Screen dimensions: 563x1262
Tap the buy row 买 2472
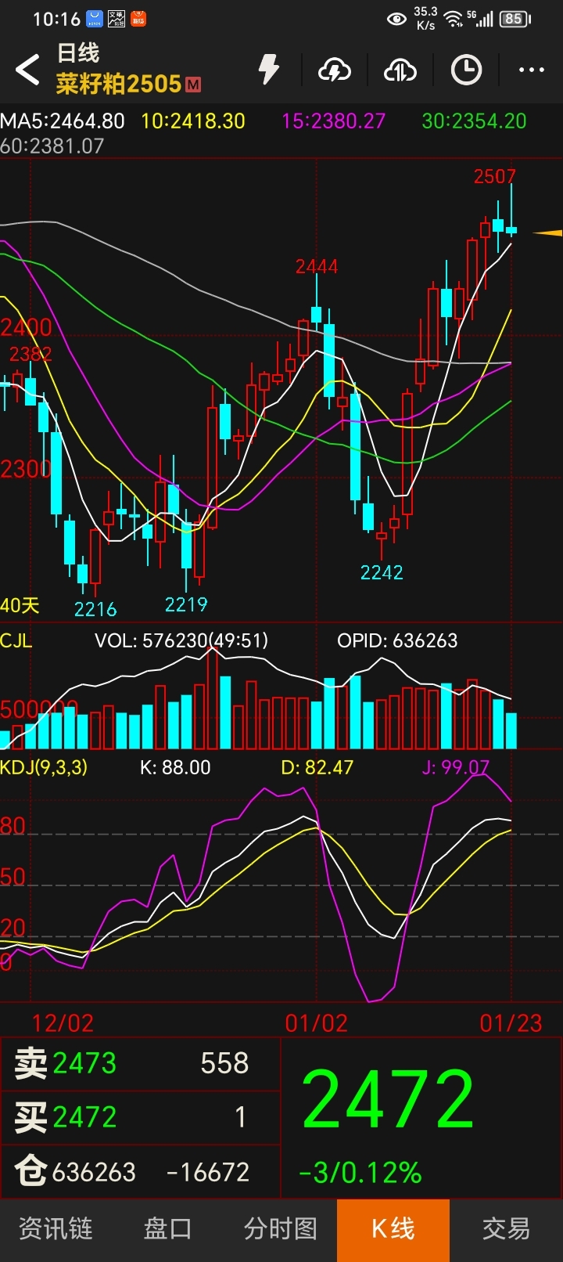tap(141, 1117)
